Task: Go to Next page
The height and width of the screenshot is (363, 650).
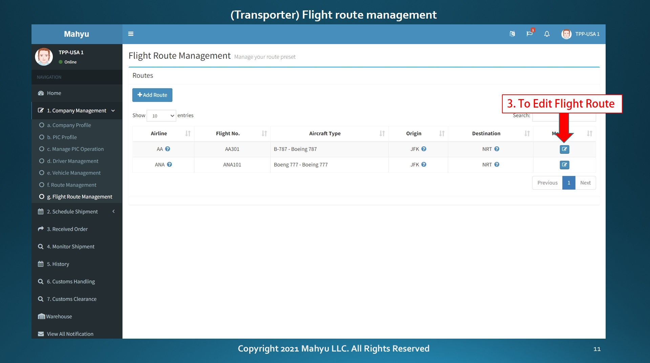Action: click(x=585, y=183)
